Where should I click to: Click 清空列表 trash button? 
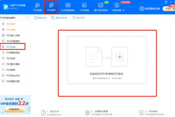(x=79, y=18)
